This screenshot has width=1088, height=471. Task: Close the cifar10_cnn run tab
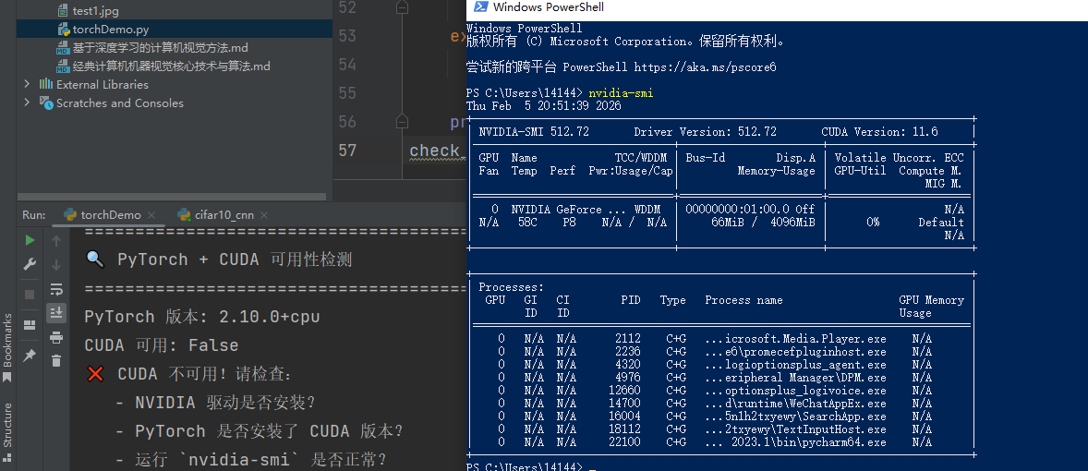264,215
